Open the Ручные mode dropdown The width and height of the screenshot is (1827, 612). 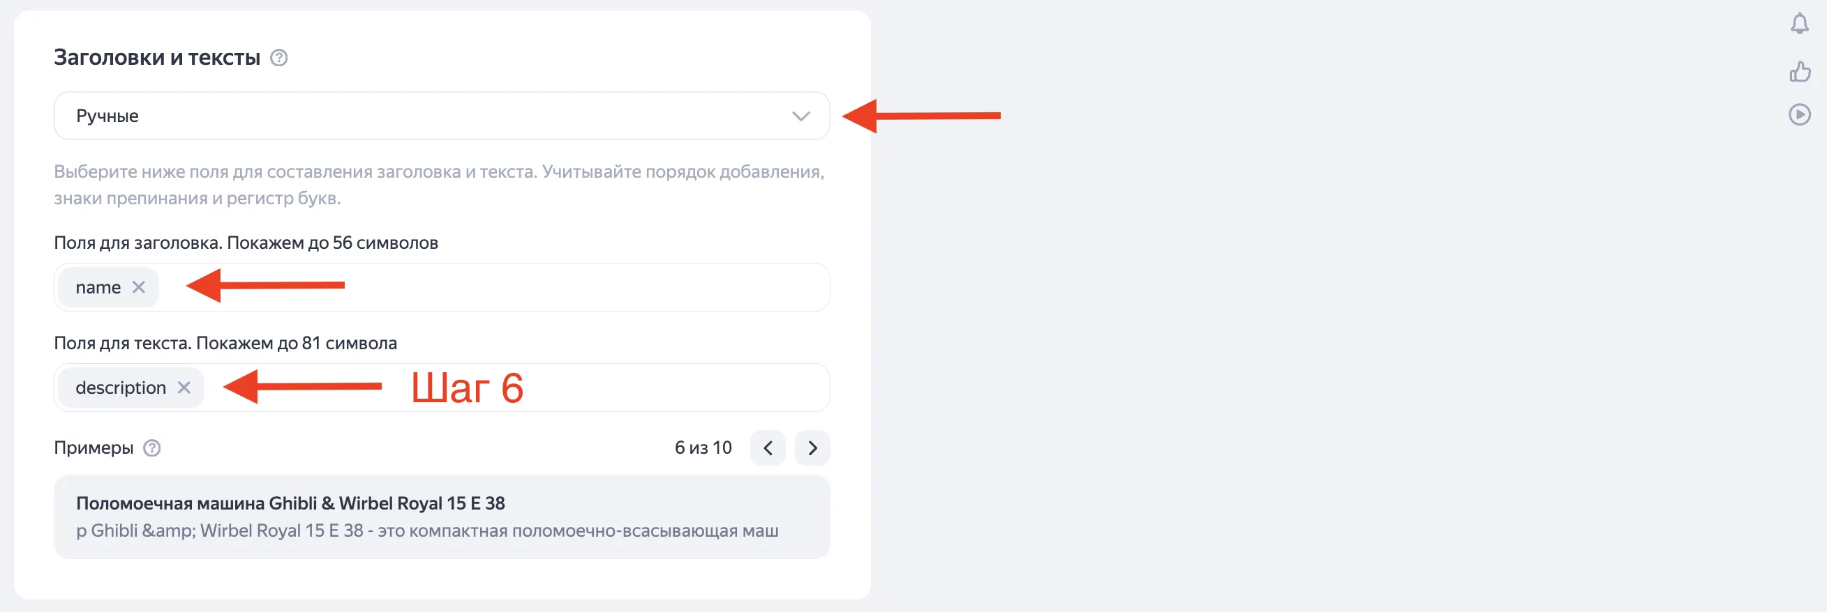(x=426, y=116)
